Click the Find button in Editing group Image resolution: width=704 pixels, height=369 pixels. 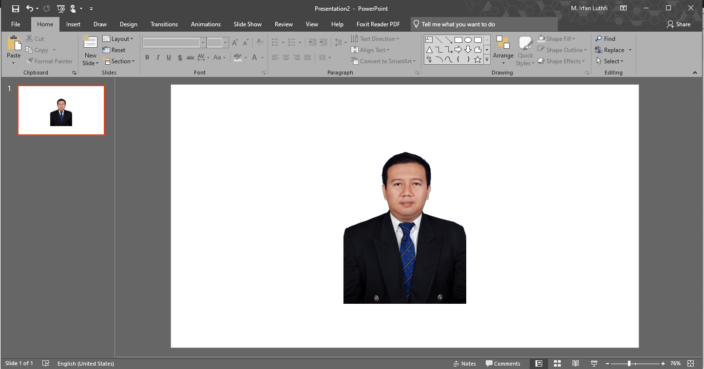pos(605,39)
